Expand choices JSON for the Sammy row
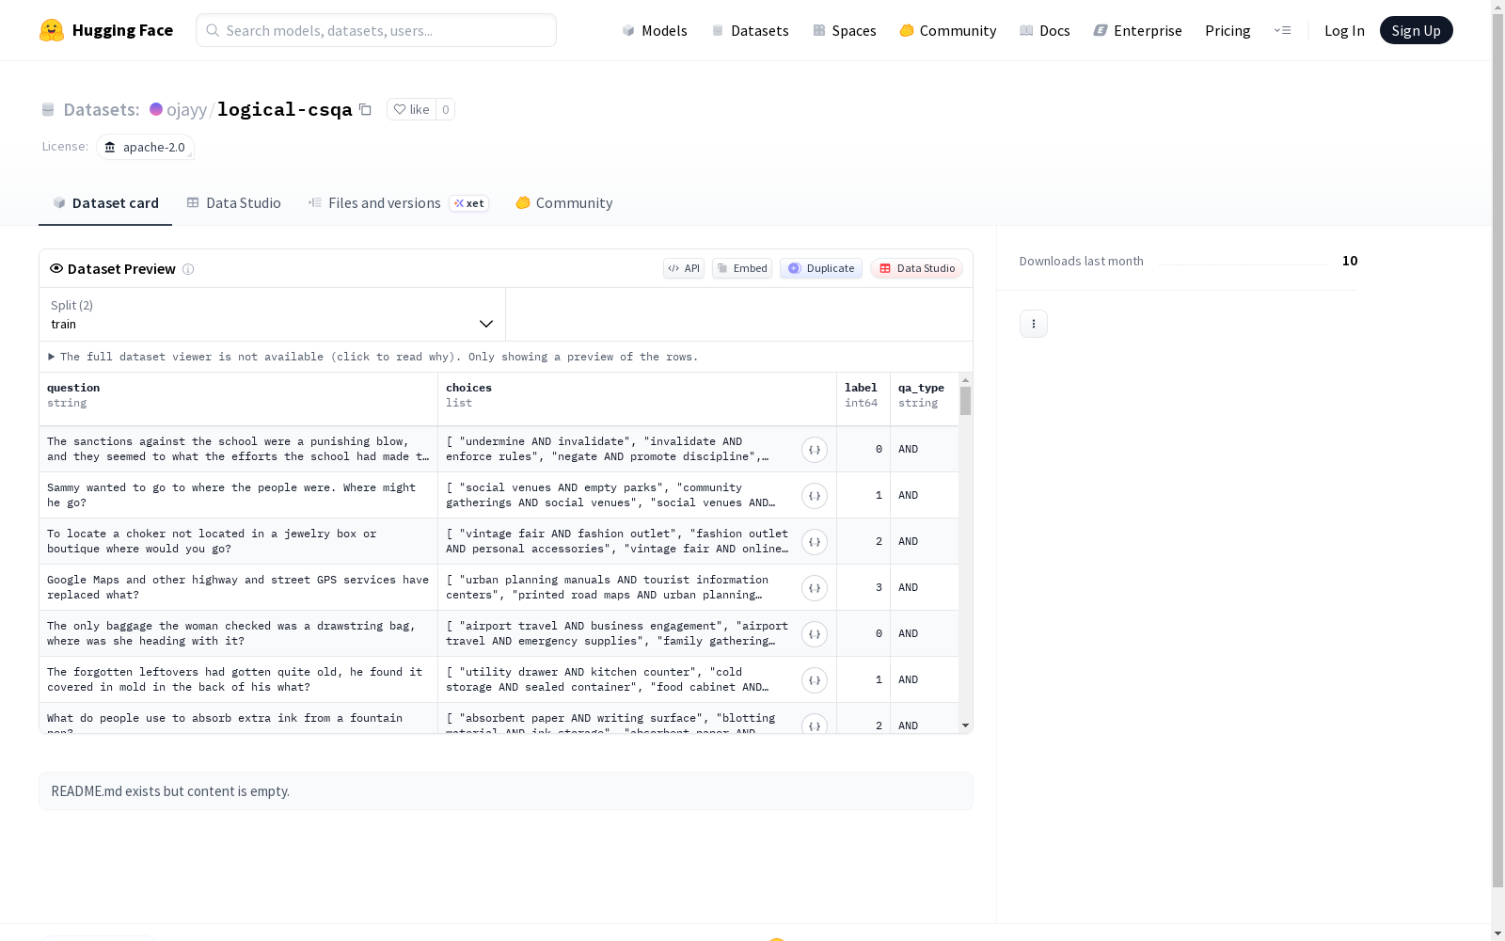Image resolution: width=1505 pixels, height=941 pixels. pyautogui.click(x=815, y=496)
